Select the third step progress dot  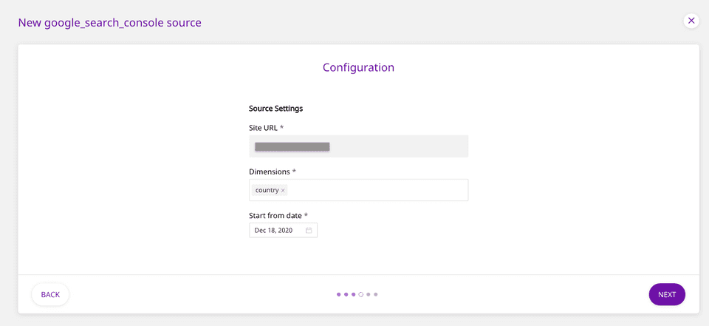[353, 294]
